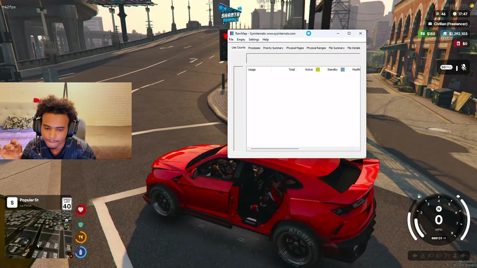Screen dimensions: 477x268
Task: Go to the Physical Ranges tab
Action: (316, 48)
